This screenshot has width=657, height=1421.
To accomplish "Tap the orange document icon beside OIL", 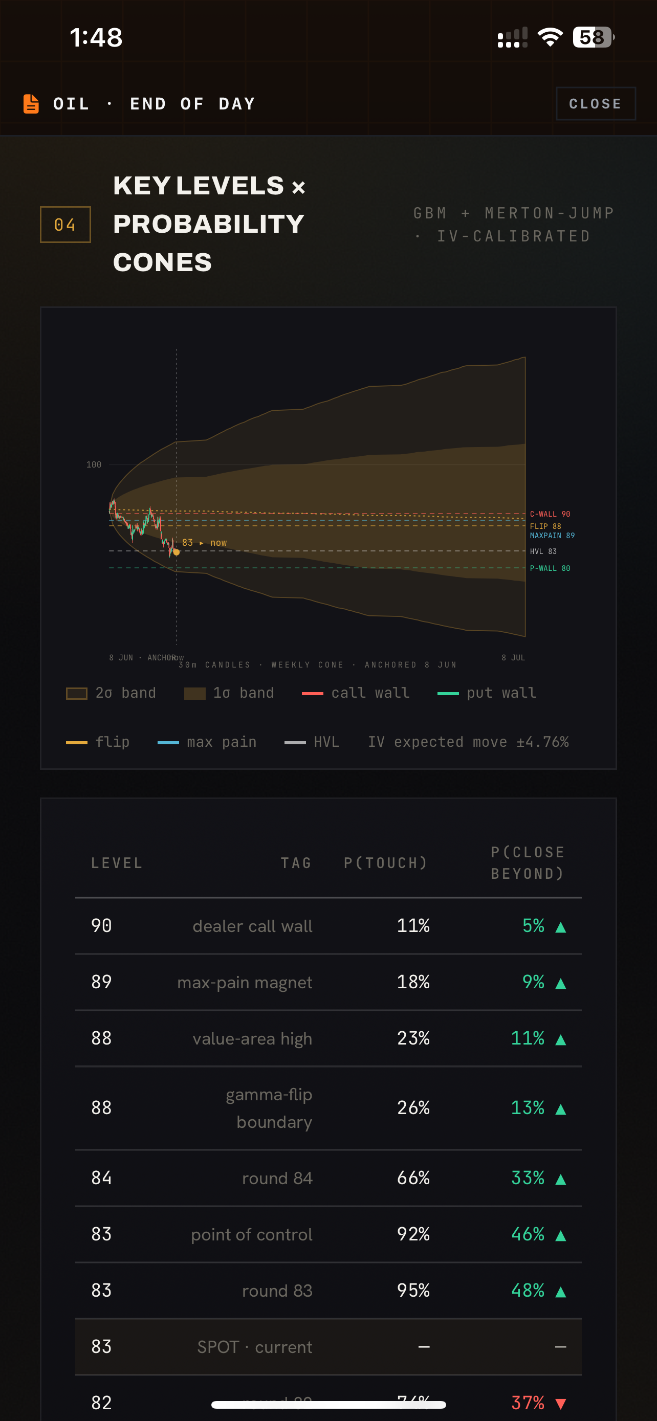I will pyautogui.click(x=31, y=104).
